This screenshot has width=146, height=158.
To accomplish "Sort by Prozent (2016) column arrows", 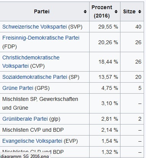I will pyautogui.click(x=116, y=12).
